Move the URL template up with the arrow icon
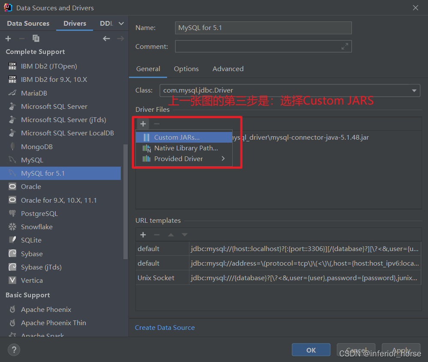 pos(171,234)
